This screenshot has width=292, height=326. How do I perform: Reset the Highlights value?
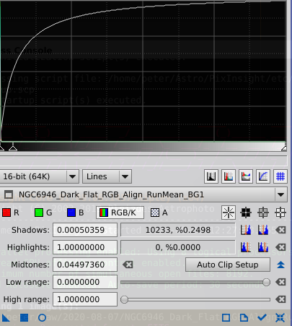coord(280,247)
